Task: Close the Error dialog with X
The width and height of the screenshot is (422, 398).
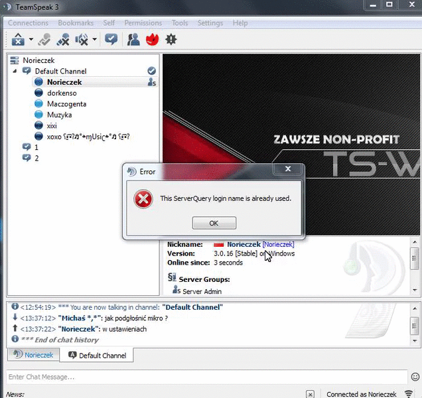Action: point(288,169)
